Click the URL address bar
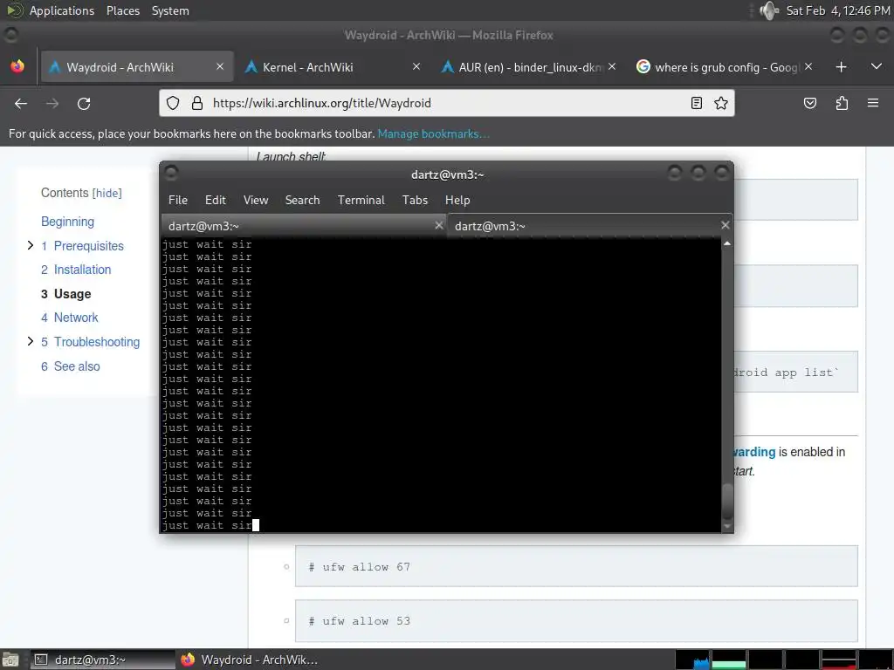 pyautogui.click(x=446, y=103)
